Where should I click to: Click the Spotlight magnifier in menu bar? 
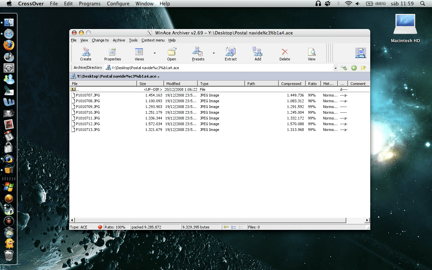[423, 4]
